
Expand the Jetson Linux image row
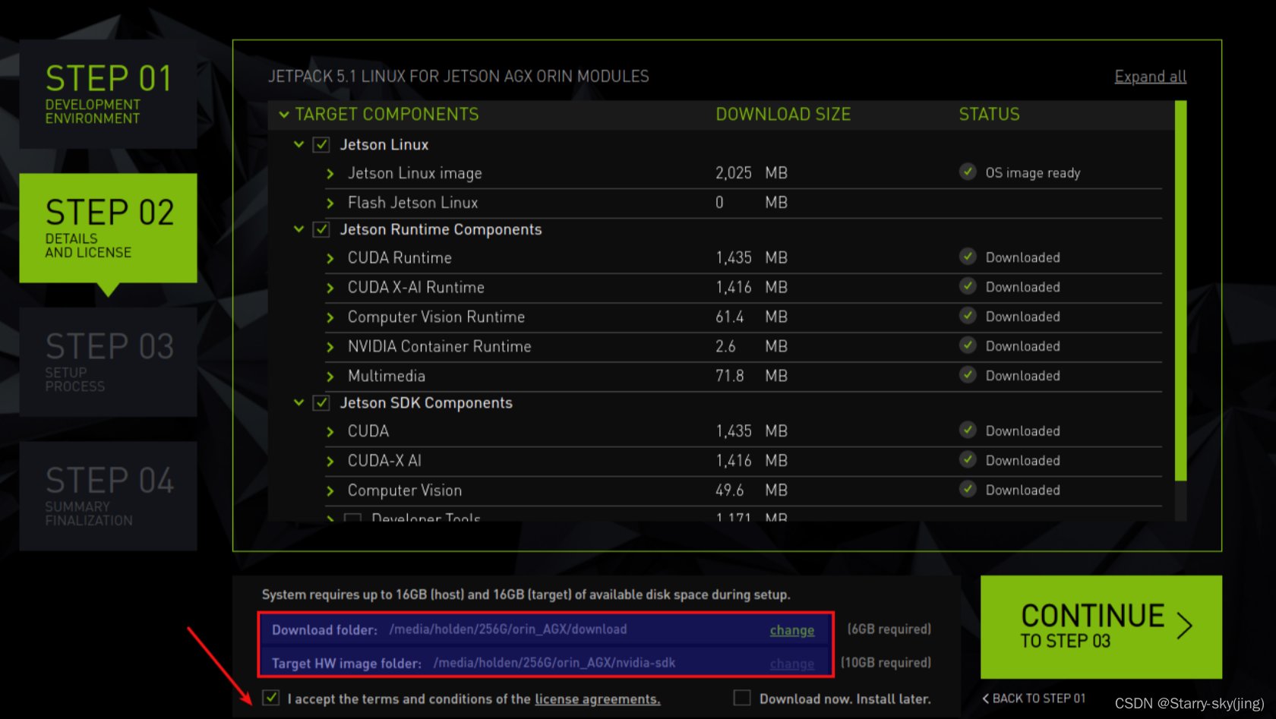(x=330, y=174)
